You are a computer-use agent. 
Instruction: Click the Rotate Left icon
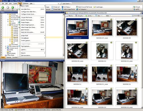click(x=52, y=7)
